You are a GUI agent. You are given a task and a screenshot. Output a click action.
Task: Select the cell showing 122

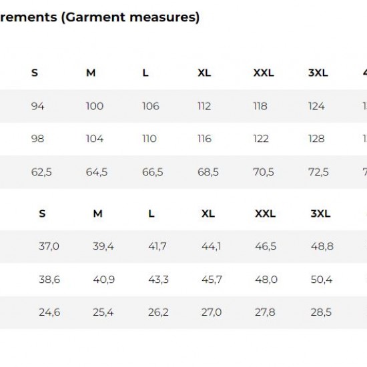click(261, 139)
